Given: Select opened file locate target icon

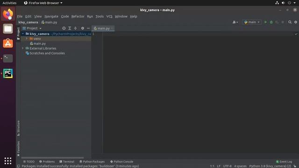Looking at the screenshot, I should pos(64,28).
